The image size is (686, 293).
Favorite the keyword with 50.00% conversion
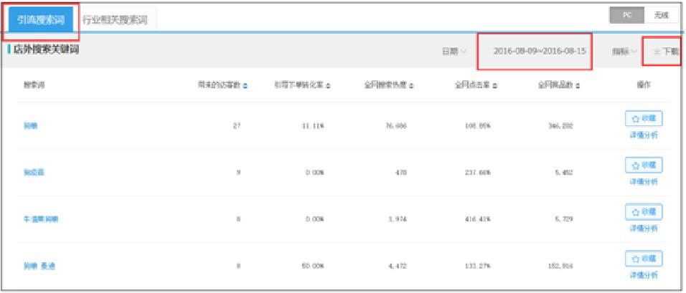[644, 258]
